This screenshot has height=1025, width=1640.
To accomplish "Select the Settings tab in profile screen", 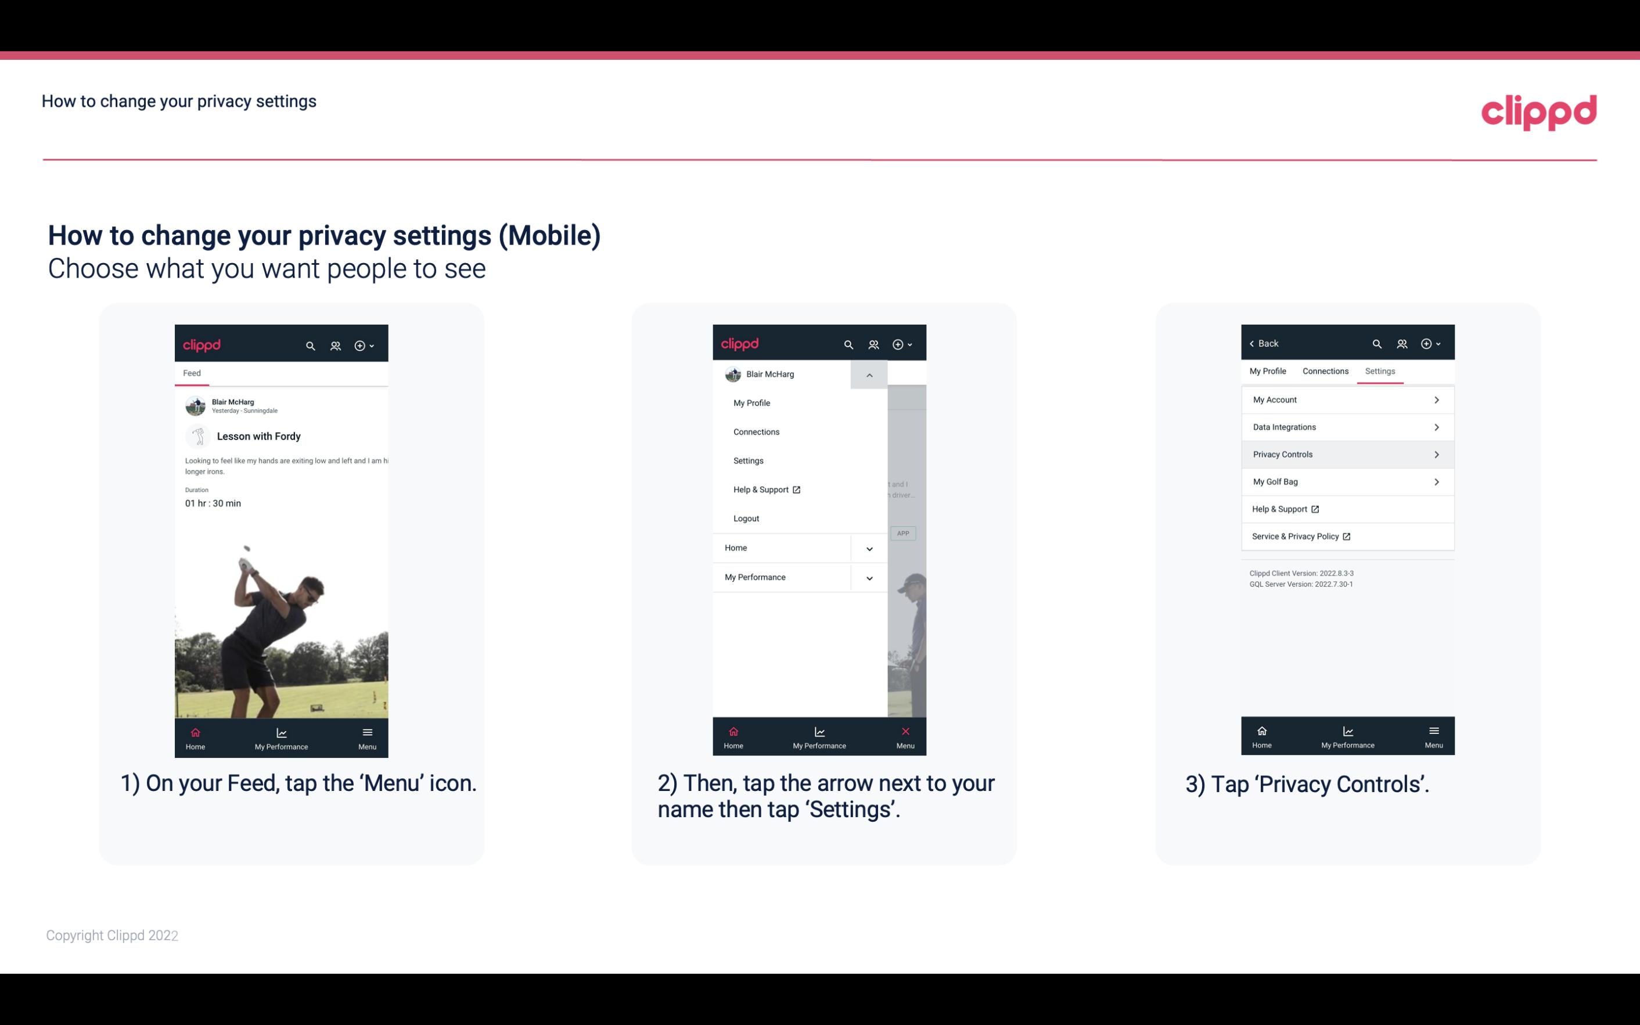I will click(x=1379, y=371).
